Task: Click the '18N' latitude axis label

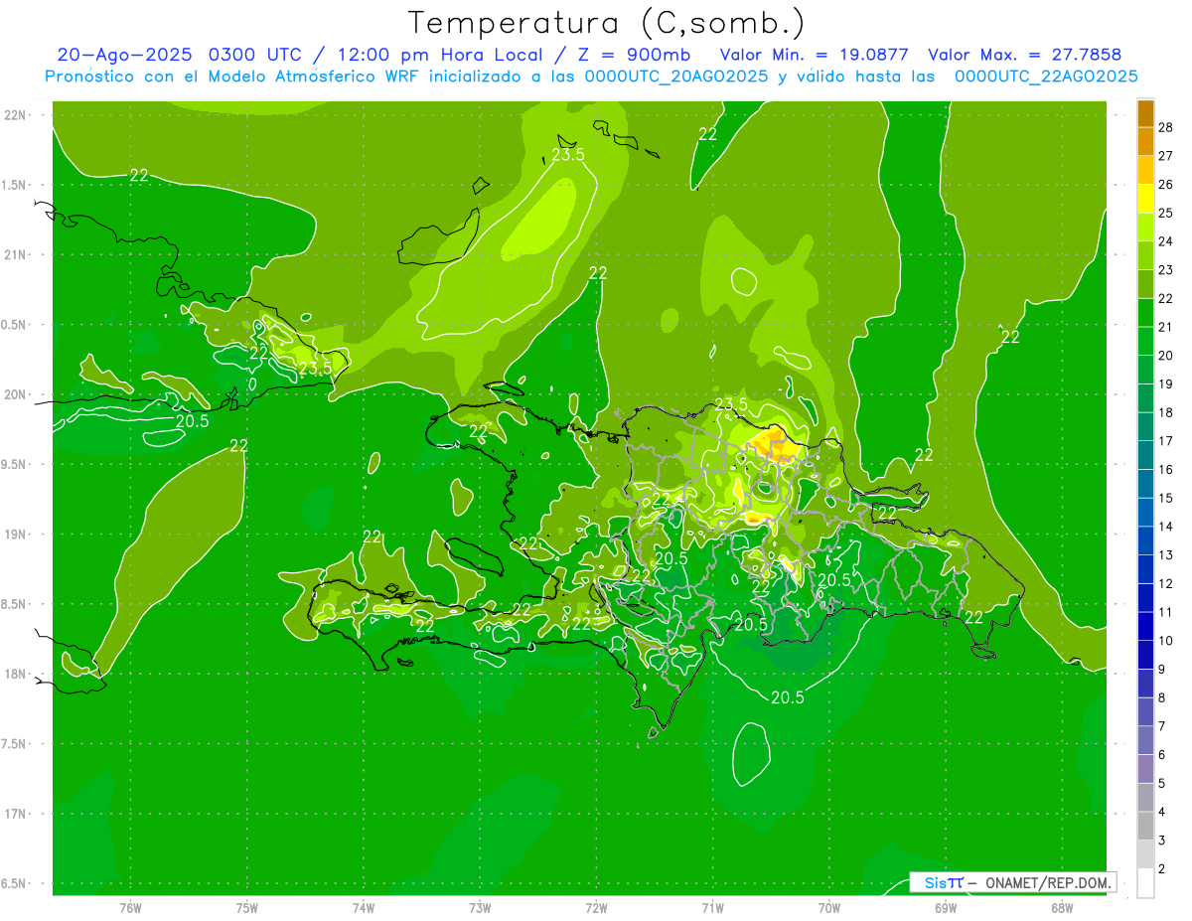Action: pyautogui.click(x=15, y=675)
